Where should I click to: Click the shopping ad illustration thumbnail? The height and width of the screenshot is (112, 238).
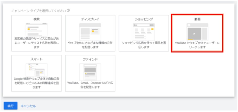click(144, 32)
